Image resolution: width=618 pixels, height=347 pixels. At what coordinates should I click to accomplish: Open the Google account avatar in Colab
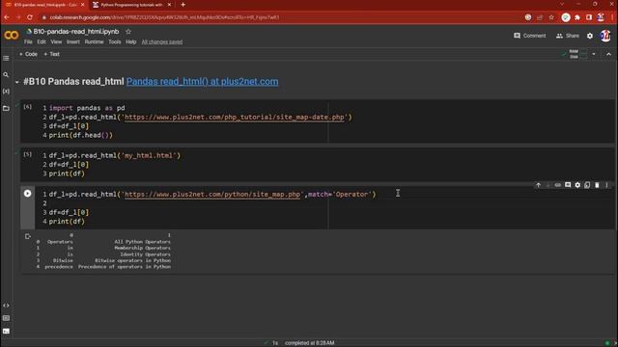coord(605,36)
